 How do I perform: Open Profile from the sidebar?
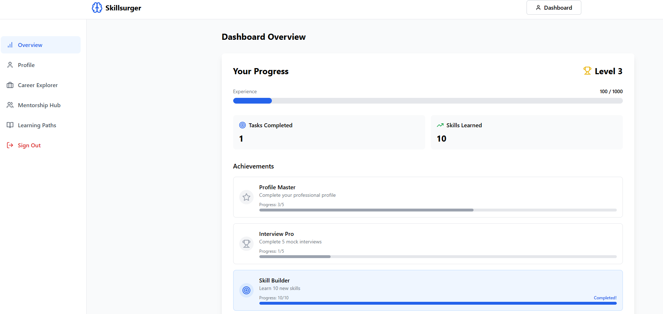(x=40, y=65)
